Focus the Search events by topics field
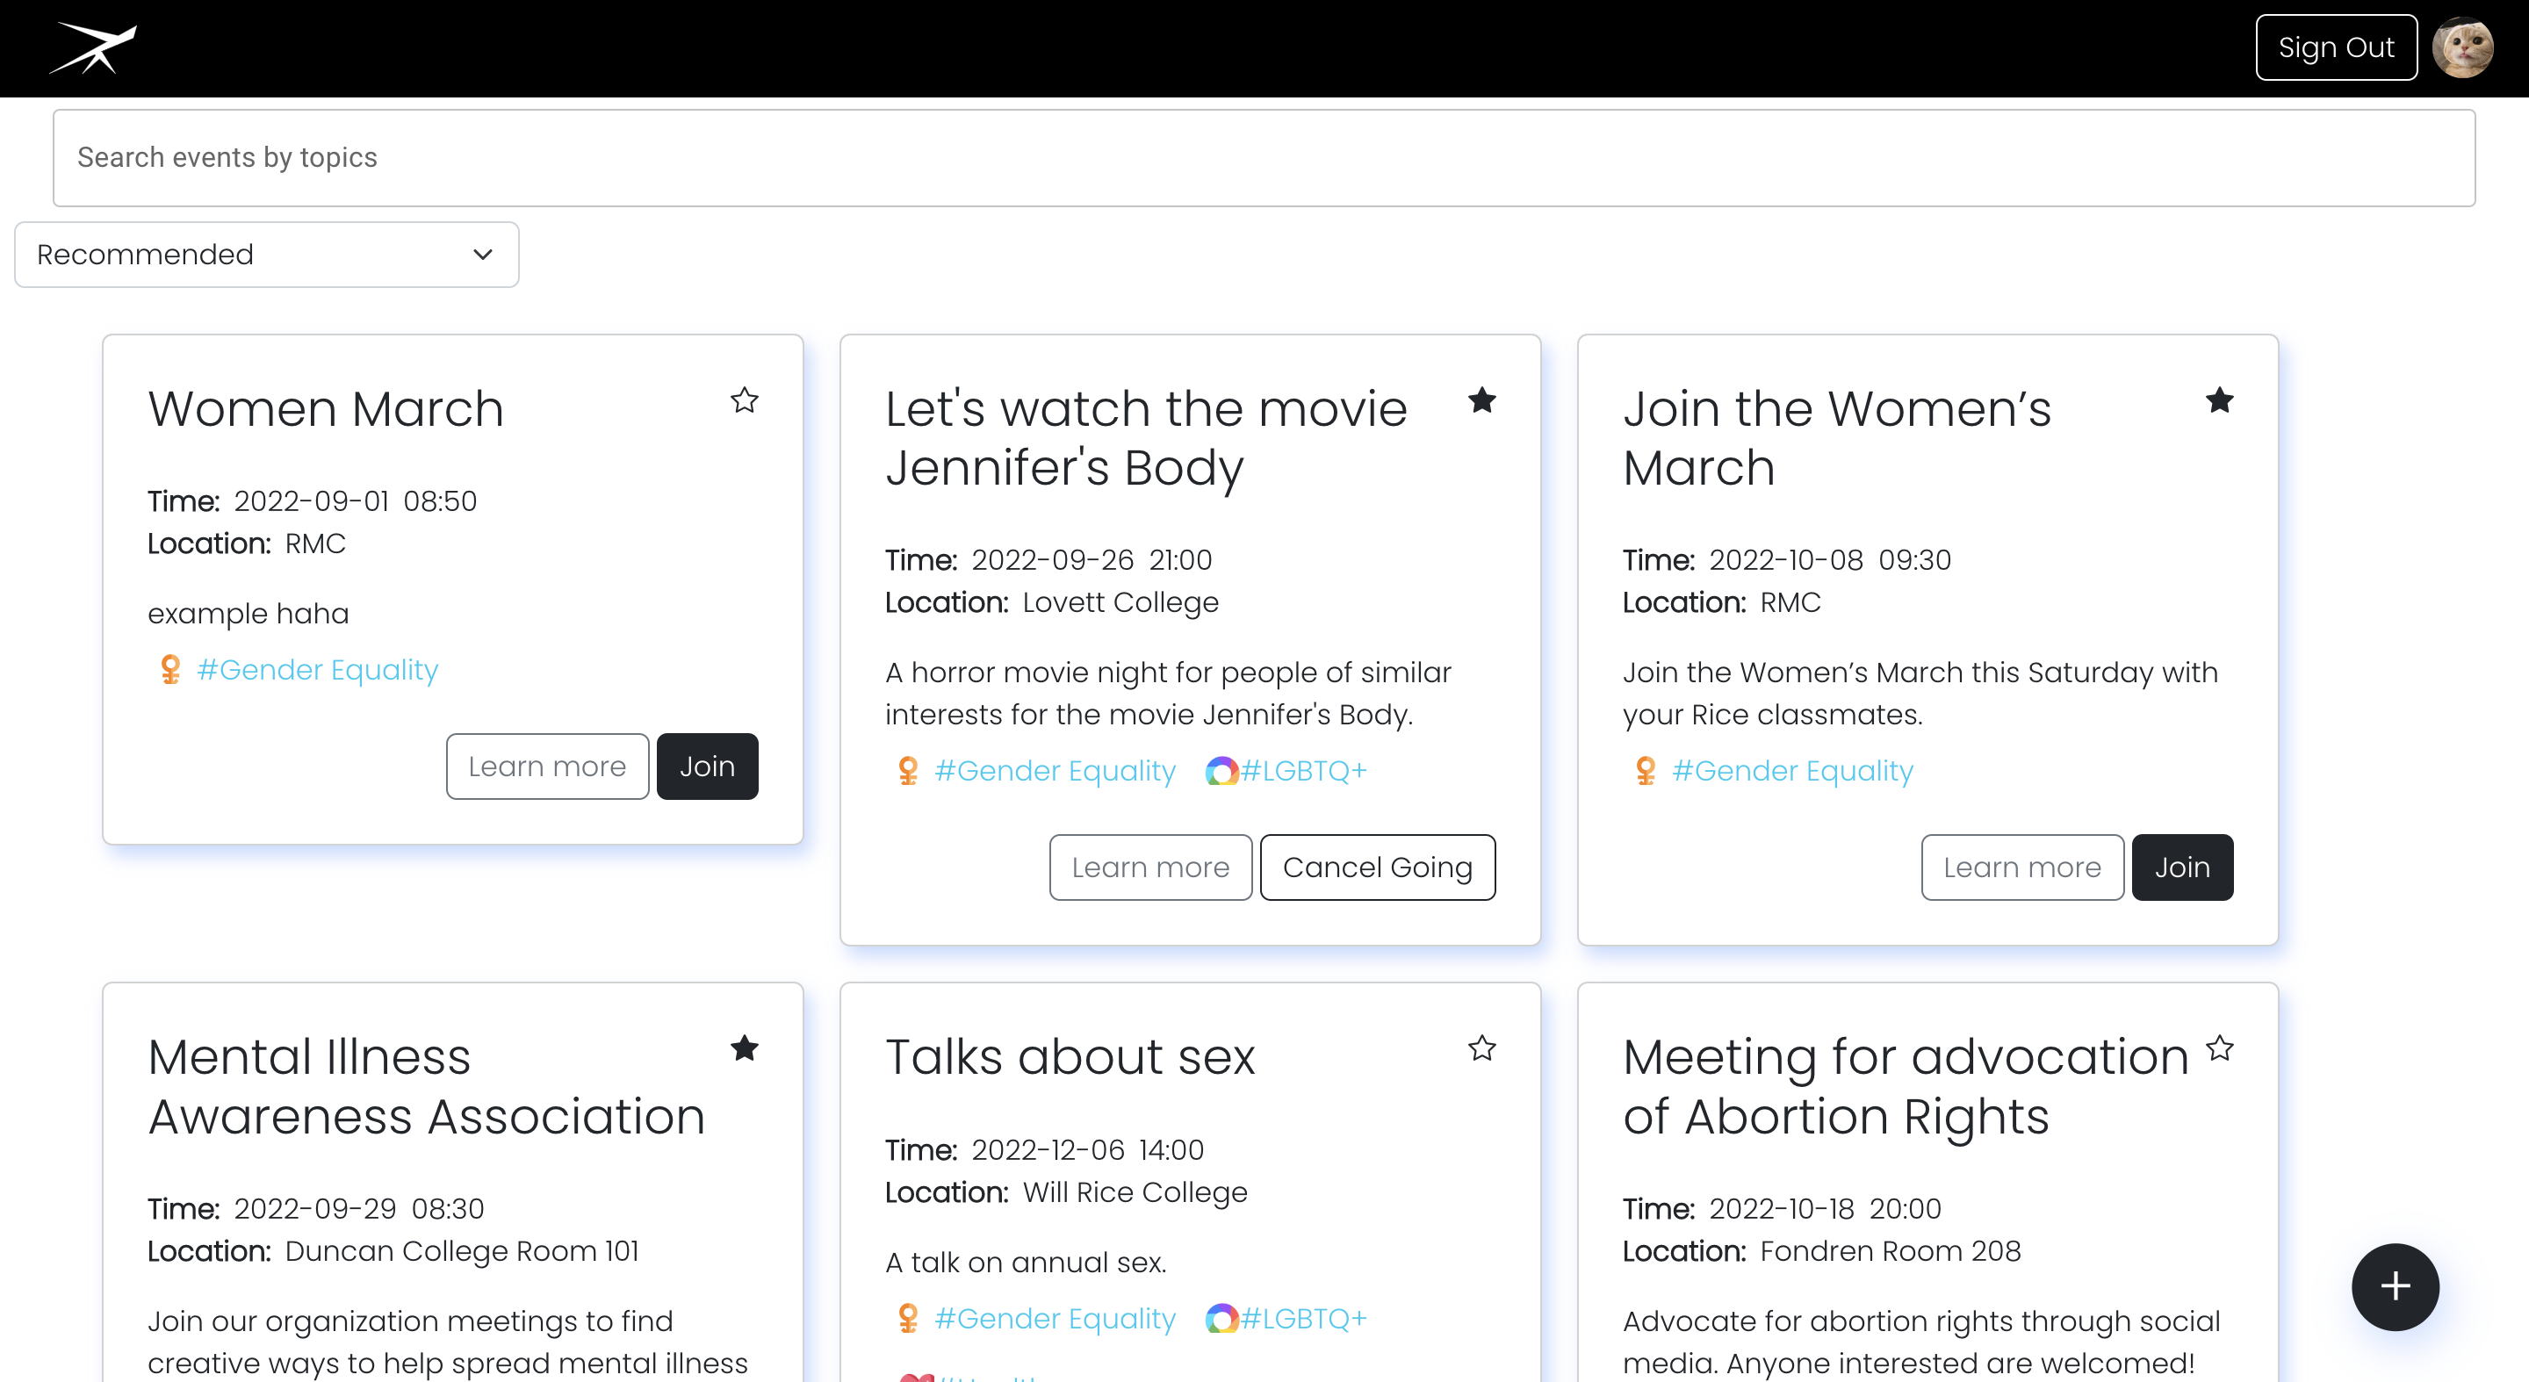2529x1382 pixels. 1264,158
